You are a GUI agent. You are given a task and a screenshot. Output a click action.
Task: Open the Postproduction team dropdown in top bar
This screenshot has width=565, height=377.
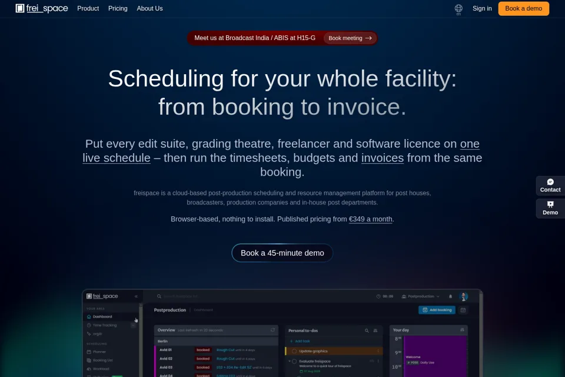coord(420,296)
